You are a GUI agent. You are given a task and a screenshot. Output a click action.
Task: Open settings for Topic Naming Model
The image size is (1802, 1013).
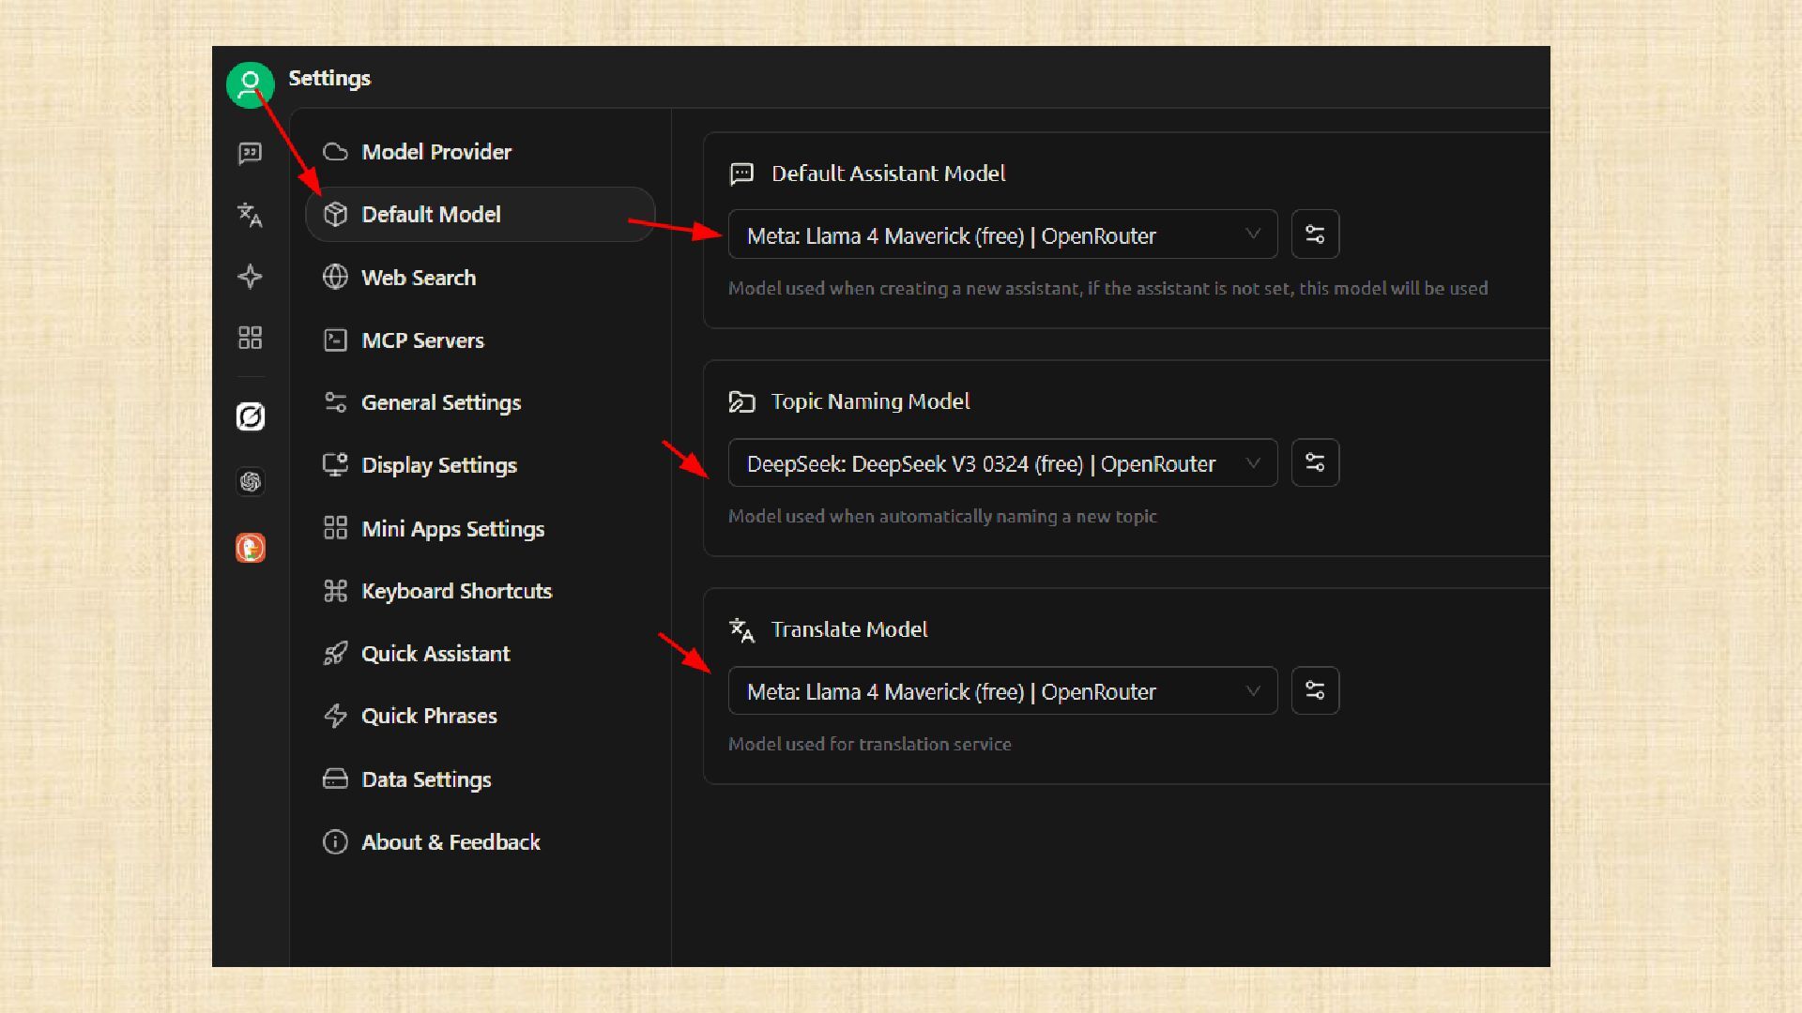[1315, 462]
